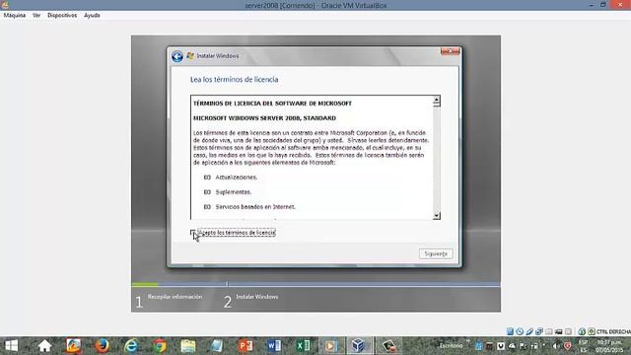The image size is (631, 355).
Task: Click the Home icon in taskbar
Action: 44,346
